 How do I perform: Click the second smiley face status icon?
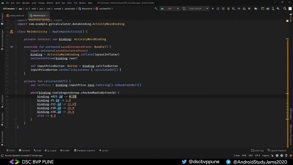[x=282, y=155]
